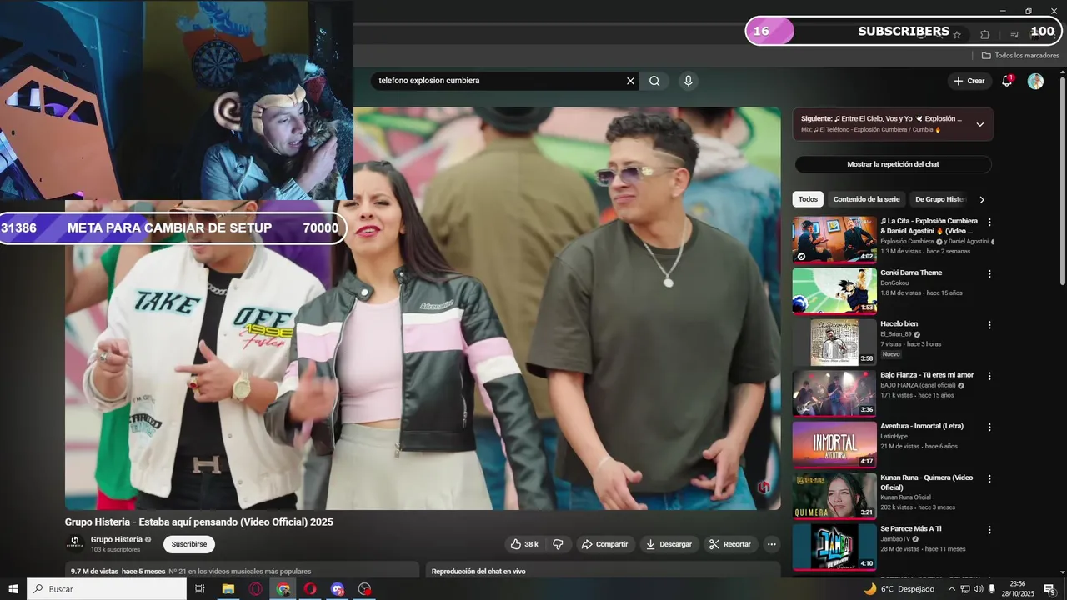Screen dimensions: 1067x600
Task: Show hidden system tray icons
Action: point(951,589)
